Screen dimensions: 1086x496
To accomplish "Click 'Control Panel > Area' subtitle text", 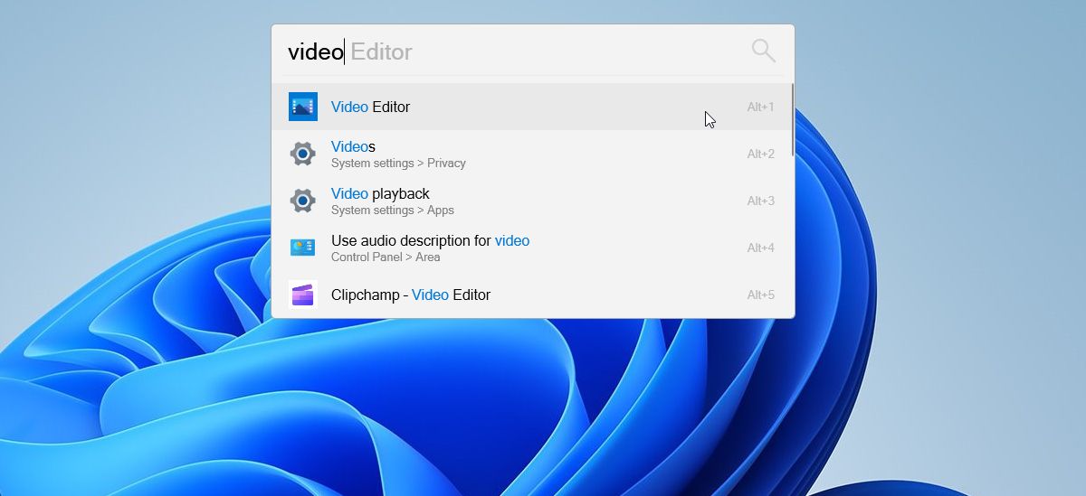I will tap(386, 257).
